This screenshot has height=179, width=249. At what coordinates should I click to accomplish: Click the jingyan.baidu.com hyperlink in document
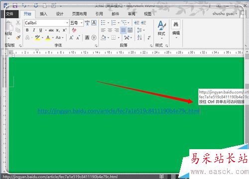click(x=119, y=111)
